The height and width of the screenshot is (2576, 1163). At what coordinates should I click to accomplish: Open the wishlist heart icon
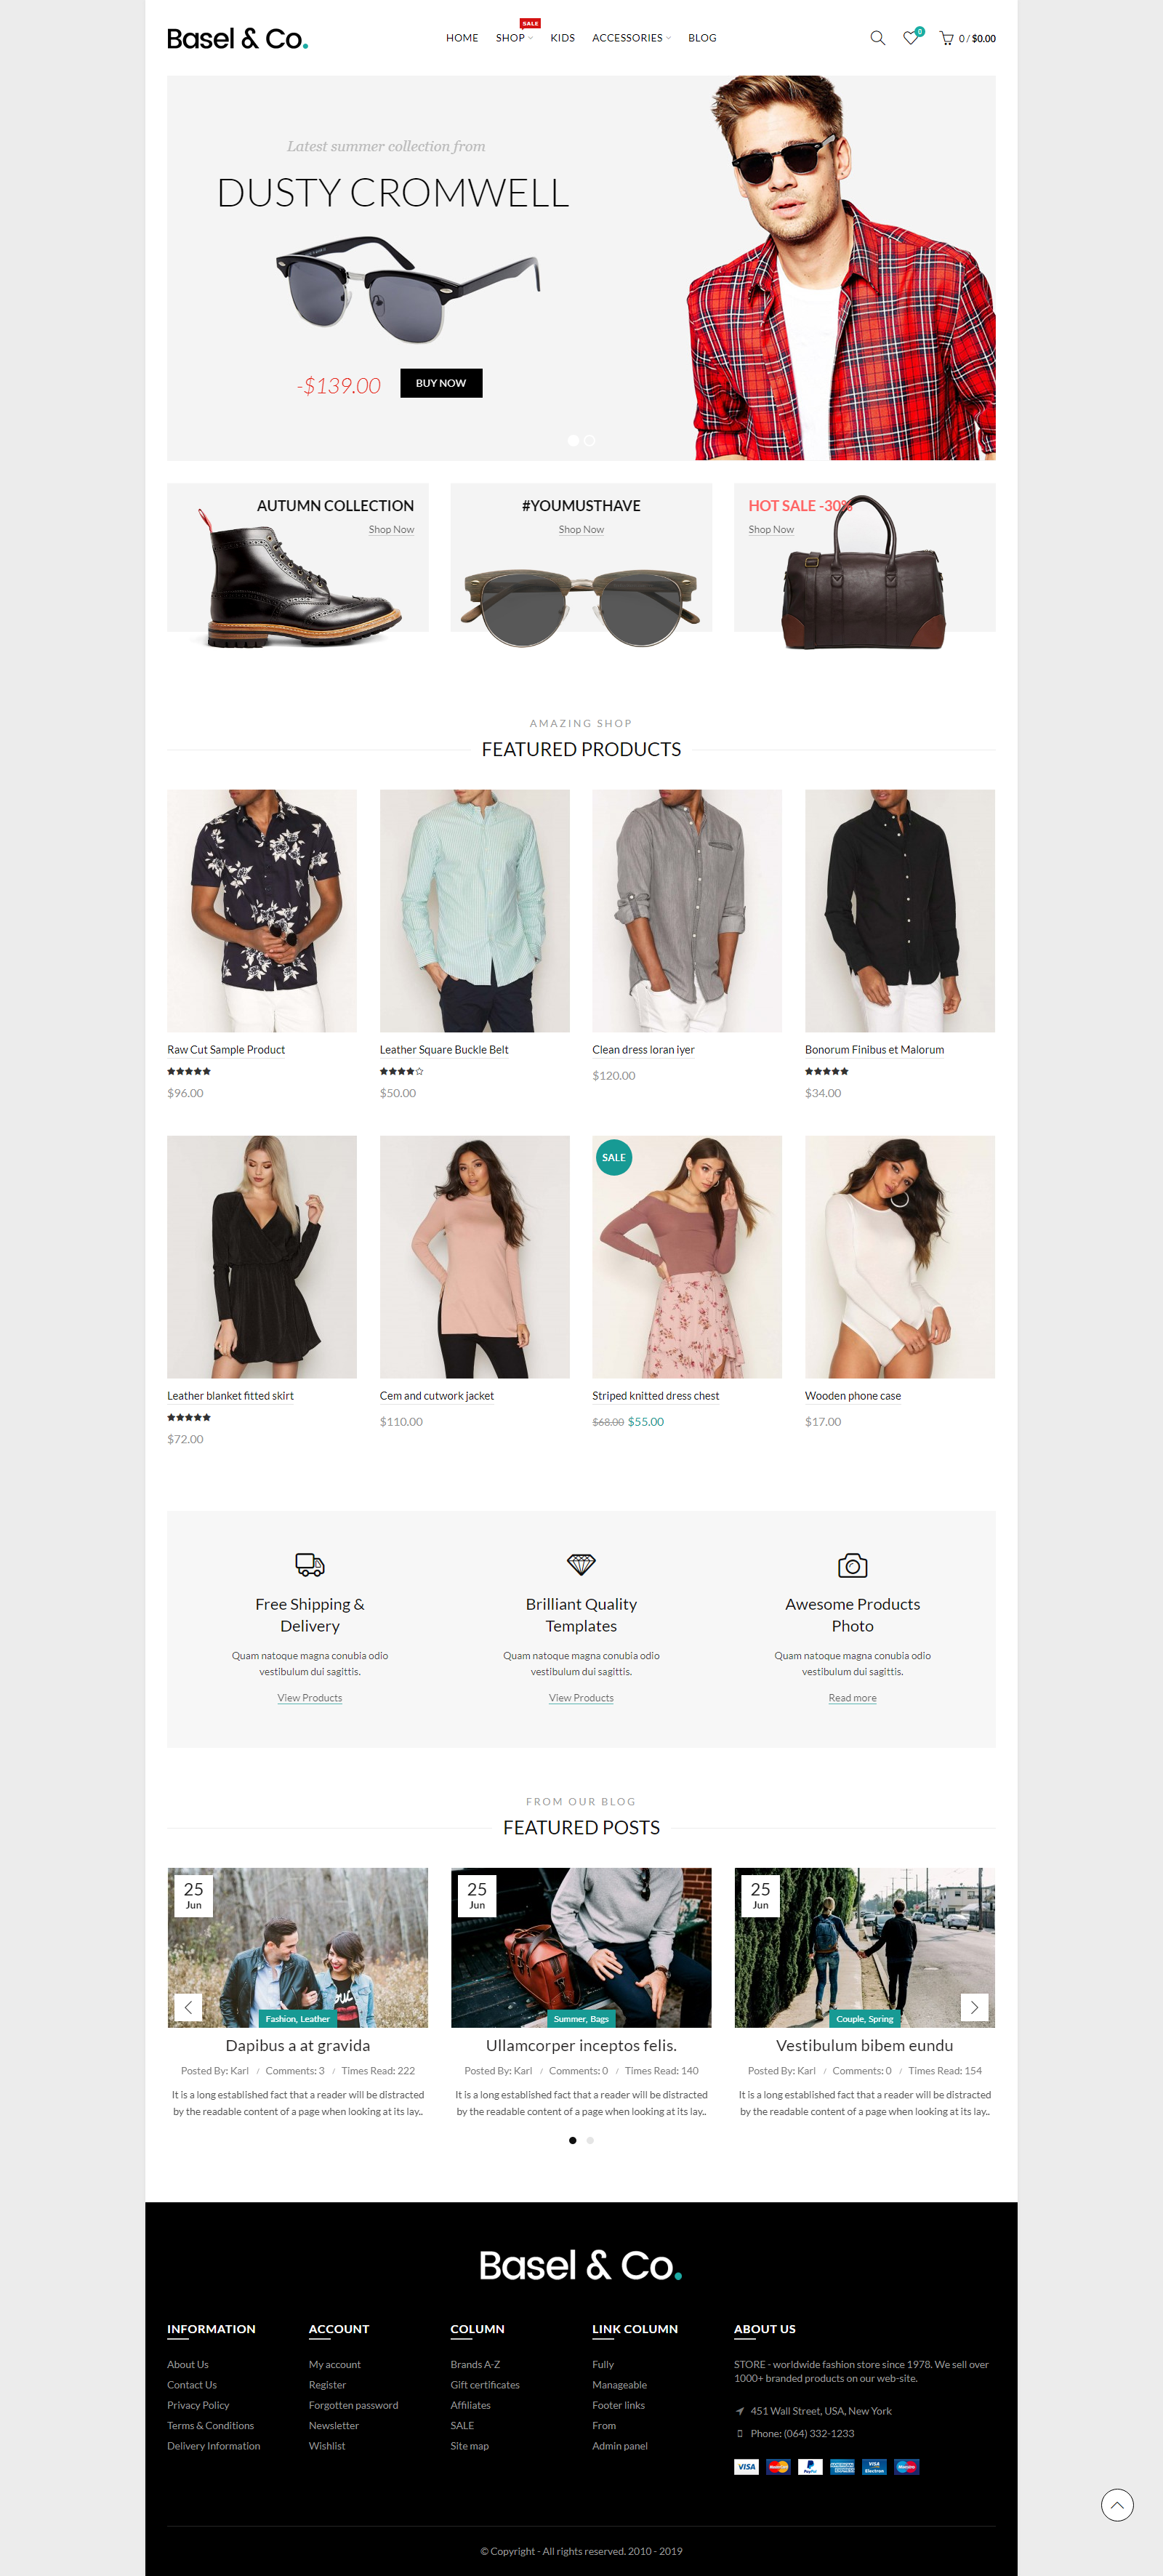[x=911, y=38]
